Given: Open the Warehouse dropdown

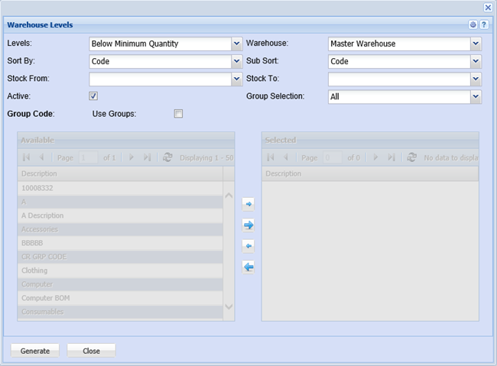Looking at the screenshot, I should [x=476, y=44].
